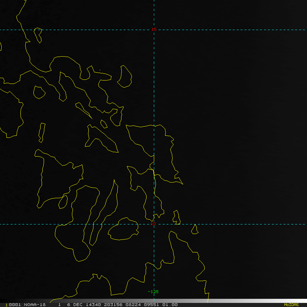Image resolution: width=307 pixels, height=307 pixels.
Task: Click the 01.00 resolution value
Action: click(x=170, y=305)
